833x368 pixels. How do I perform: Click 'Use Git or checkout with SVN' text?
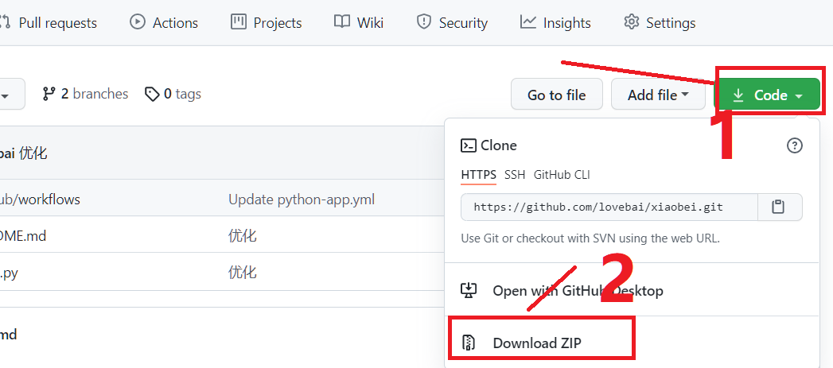590,238
